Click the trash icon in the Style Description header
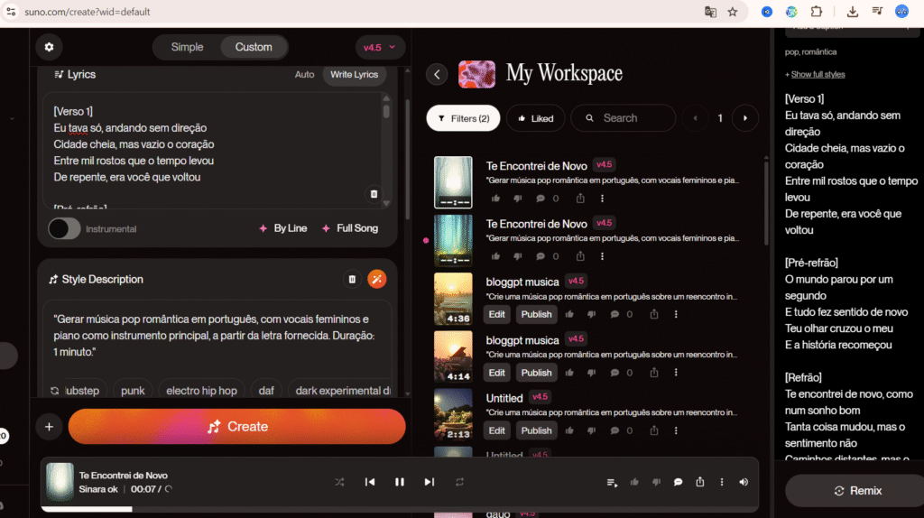The width and height of the screenshot is (924, 518). point(352,280)
